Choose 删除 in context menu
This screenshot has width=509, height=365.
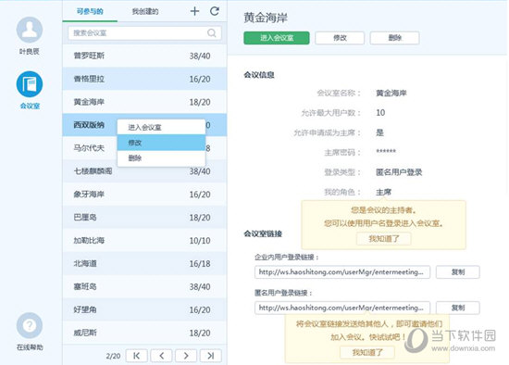pyautogui.click(x=161, y=158)
